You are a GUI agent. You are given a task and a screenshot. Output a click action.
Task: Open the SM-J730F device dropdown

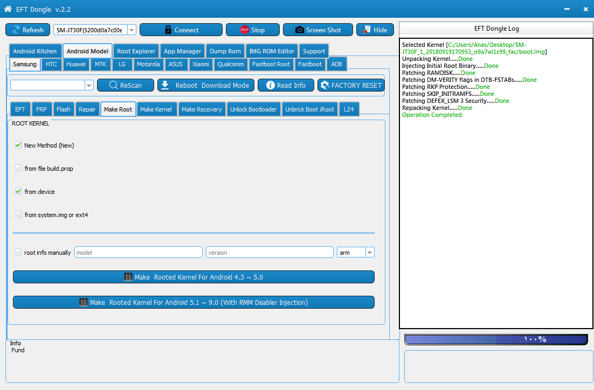click(132, 30)
